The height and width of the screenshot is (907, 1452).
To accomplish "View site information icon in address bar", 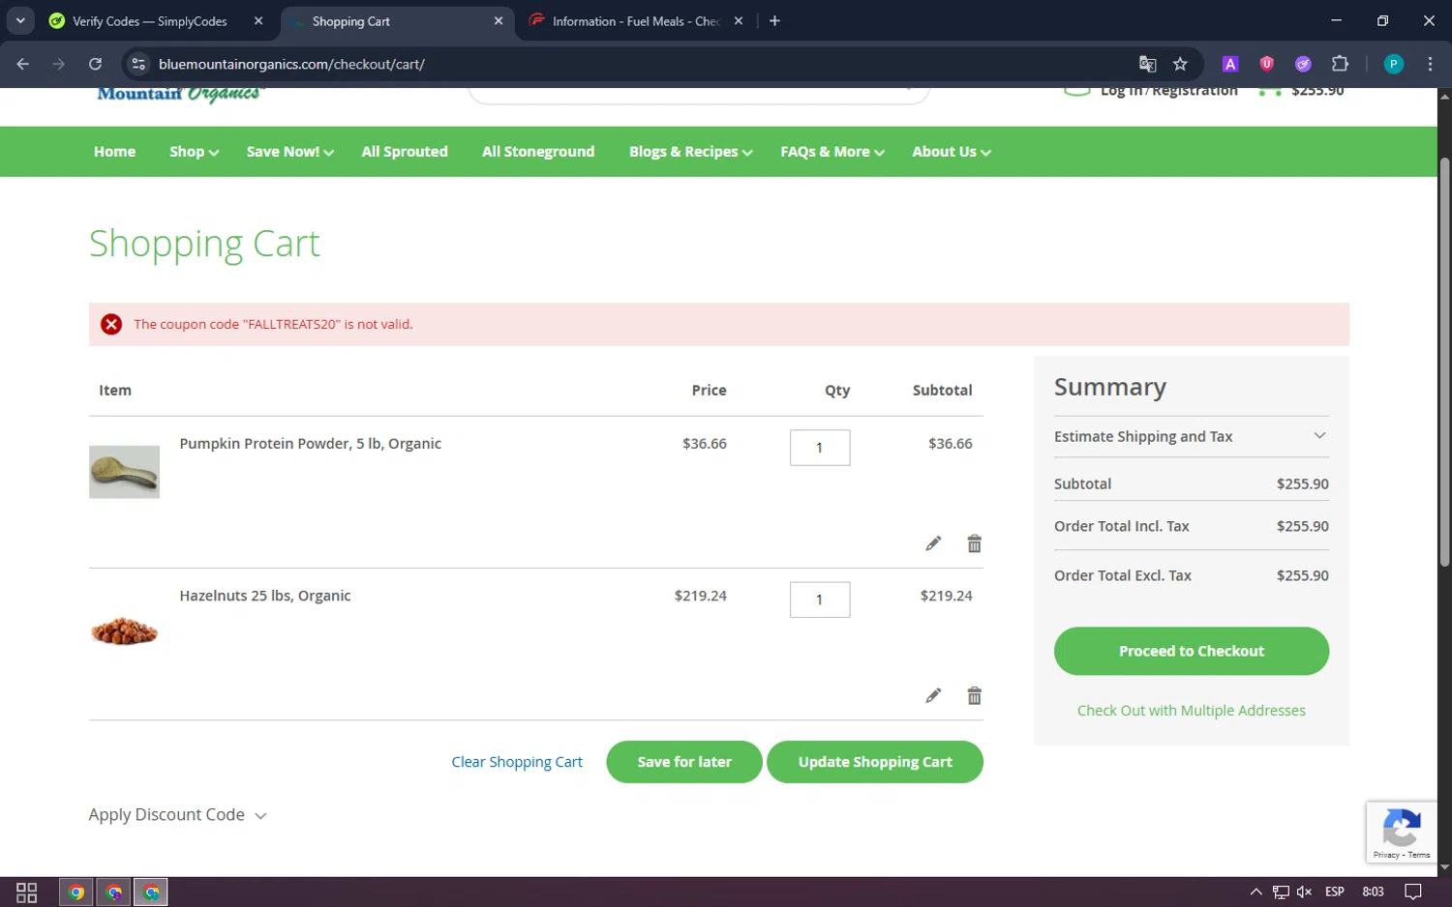I will [x=138, y=64].
